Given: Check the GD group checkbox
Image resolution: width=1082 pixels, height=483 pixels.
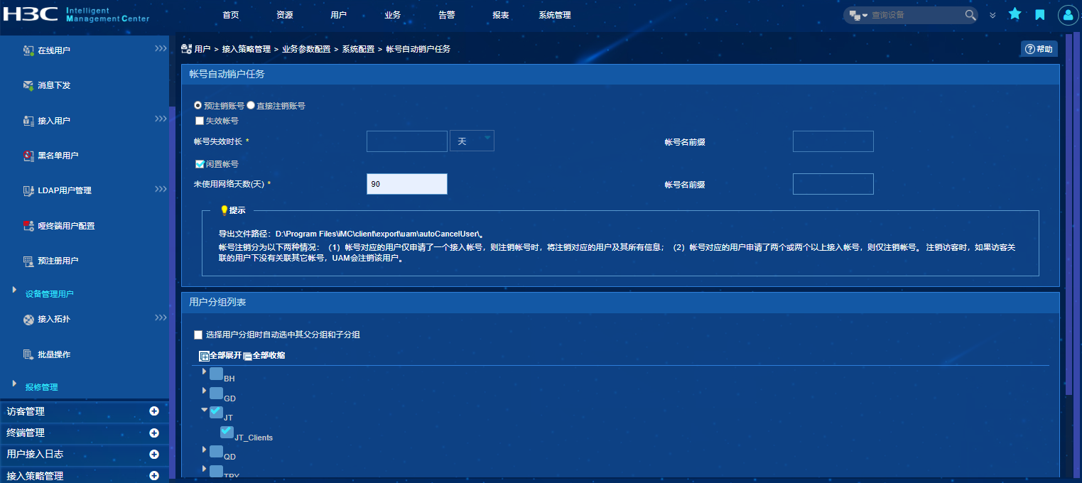Looking at the screenshot, I should coord(216,393).
